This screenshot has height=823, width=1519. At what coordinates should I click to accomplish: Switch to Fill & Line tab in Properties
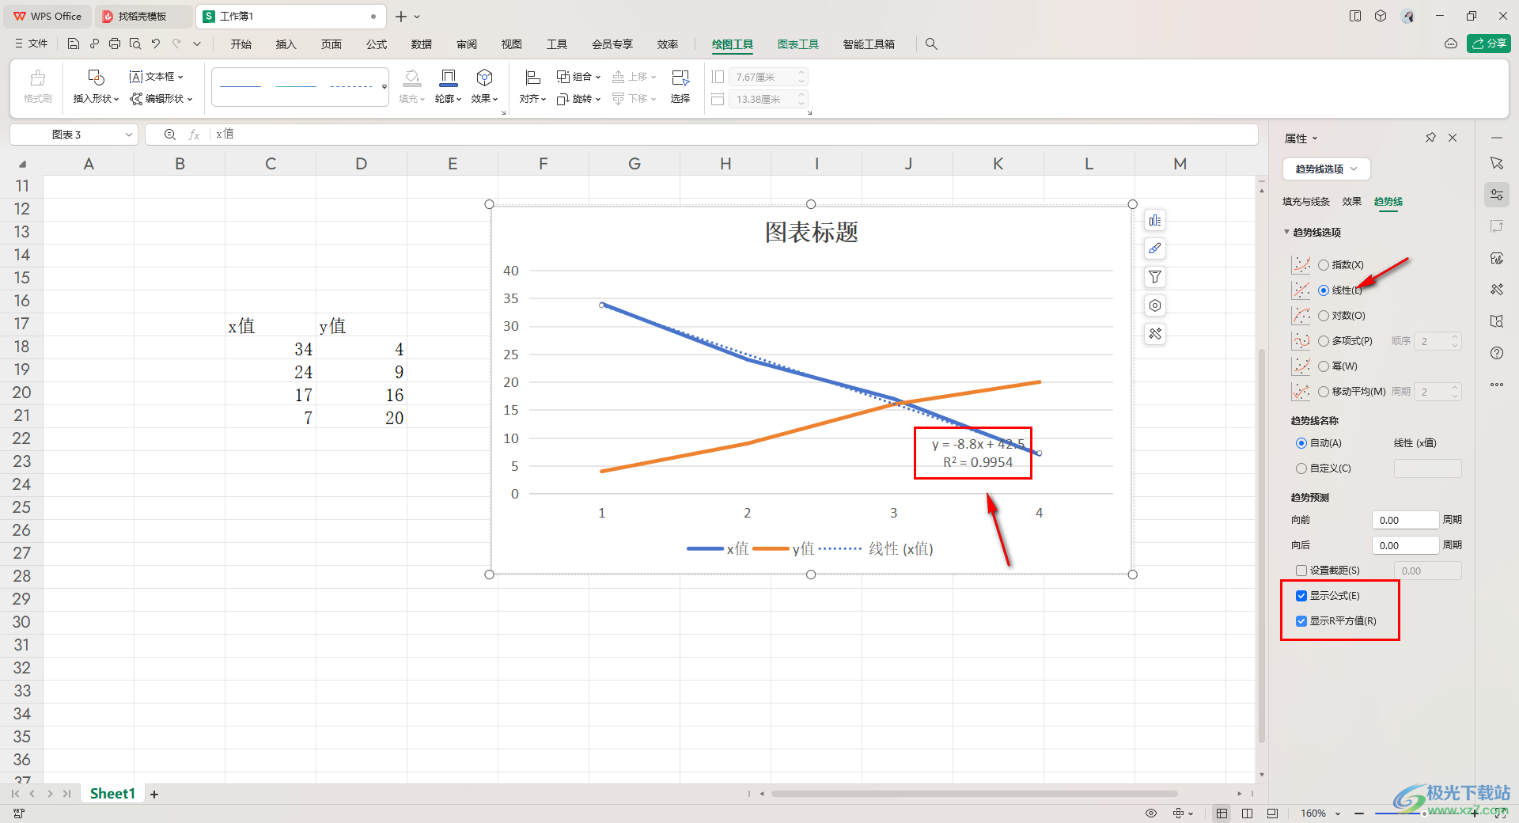click(x=1306, y=202)
